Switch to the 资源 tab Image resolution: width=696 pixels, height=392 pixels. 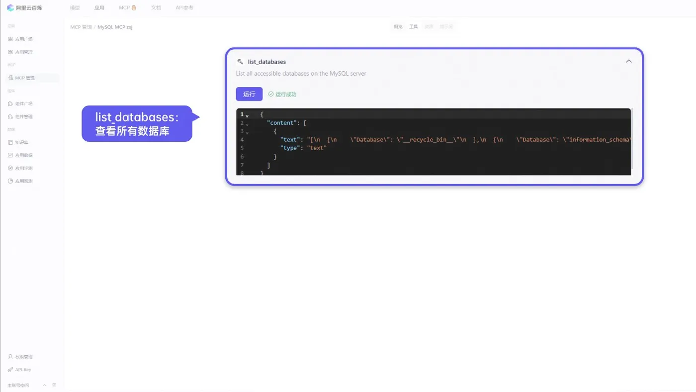tap(429, 27)
